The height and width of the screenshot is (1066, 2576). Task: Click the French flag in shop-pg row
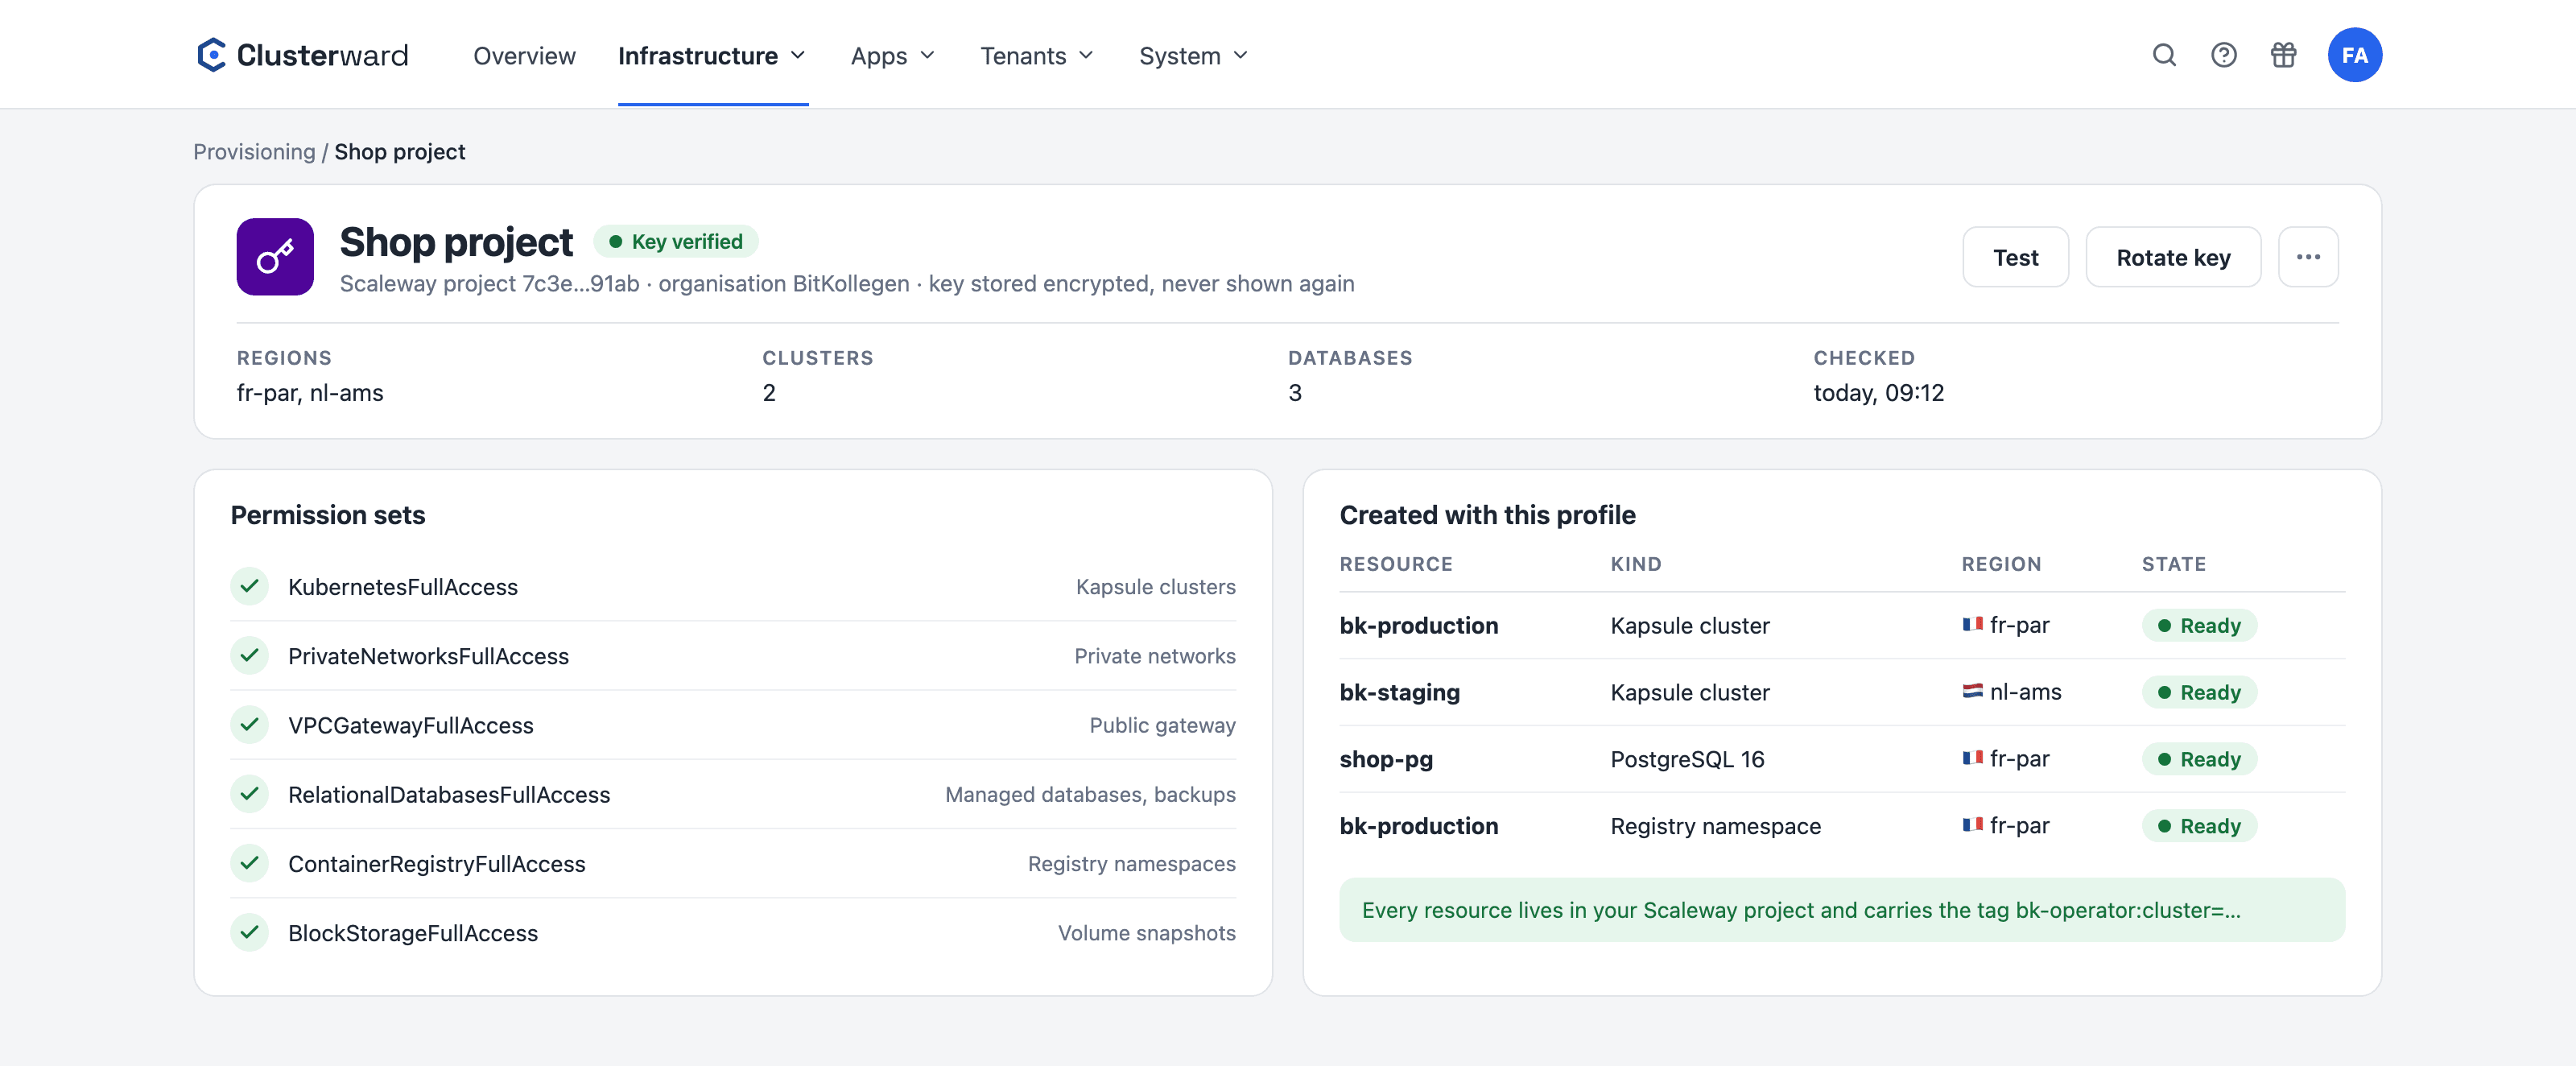[x=1972, y=758]
